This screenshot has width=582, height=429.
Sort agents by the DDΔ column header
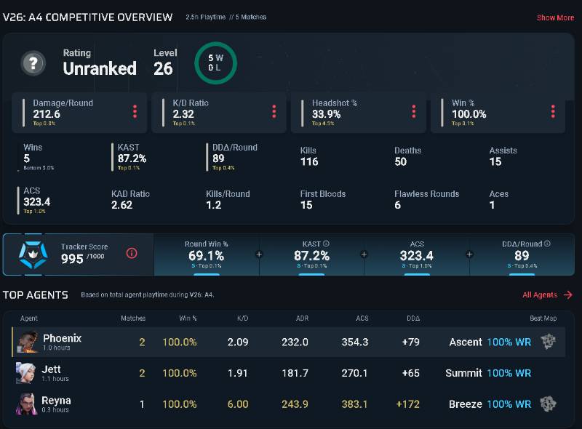pos(413,318)
